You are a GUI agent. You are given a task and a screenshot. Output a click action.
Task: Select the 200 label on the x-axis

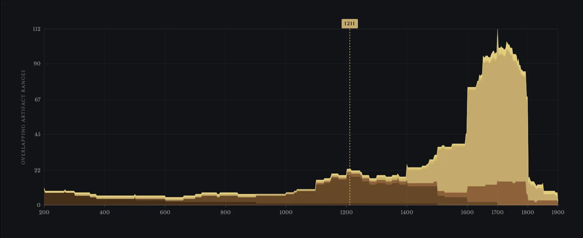click(44, 212)
